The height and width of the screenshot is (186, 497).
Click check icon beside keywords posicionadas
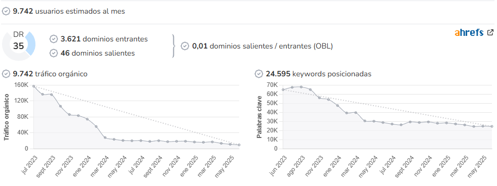coord(259,74)
